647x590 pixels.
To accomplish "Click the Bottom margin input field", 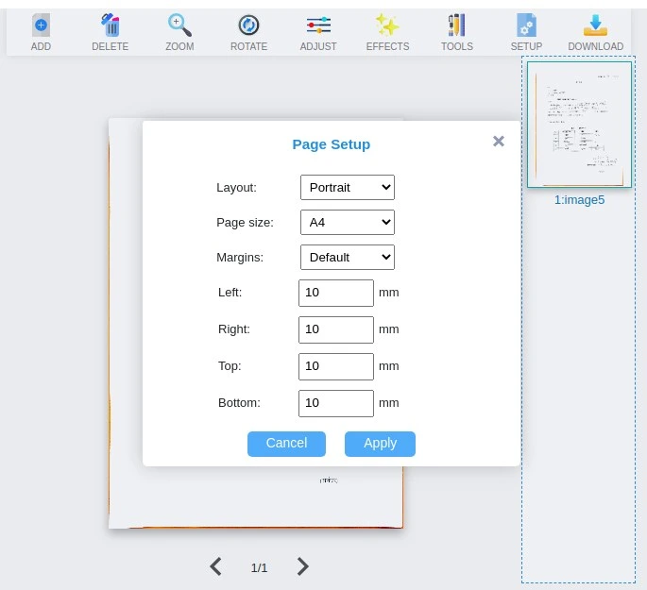I will coord(336,403).
